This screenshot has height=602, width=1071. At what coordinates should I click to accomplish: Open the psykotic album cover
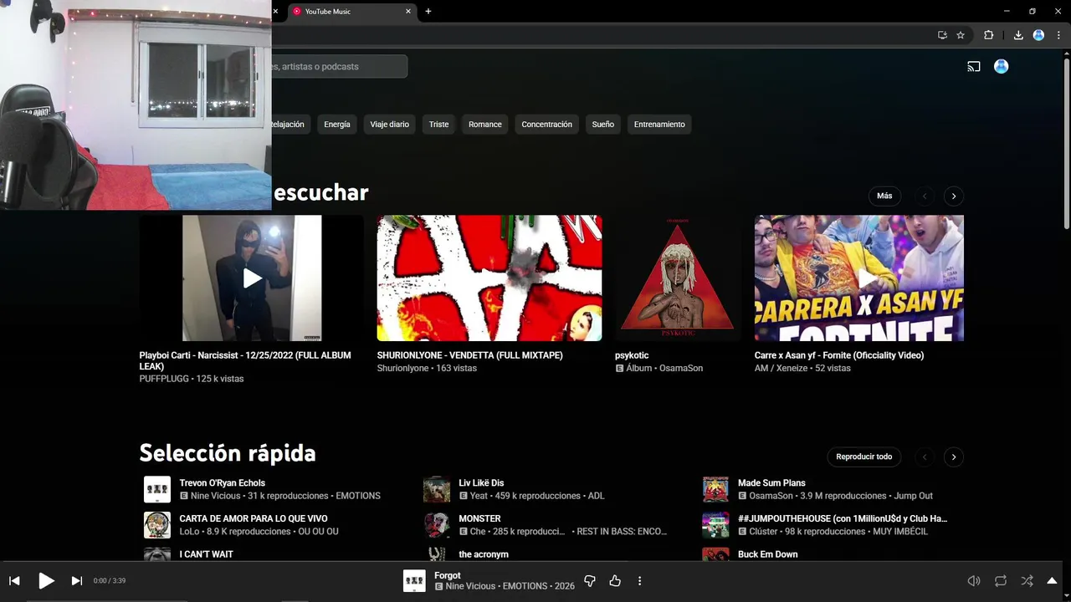678,278
